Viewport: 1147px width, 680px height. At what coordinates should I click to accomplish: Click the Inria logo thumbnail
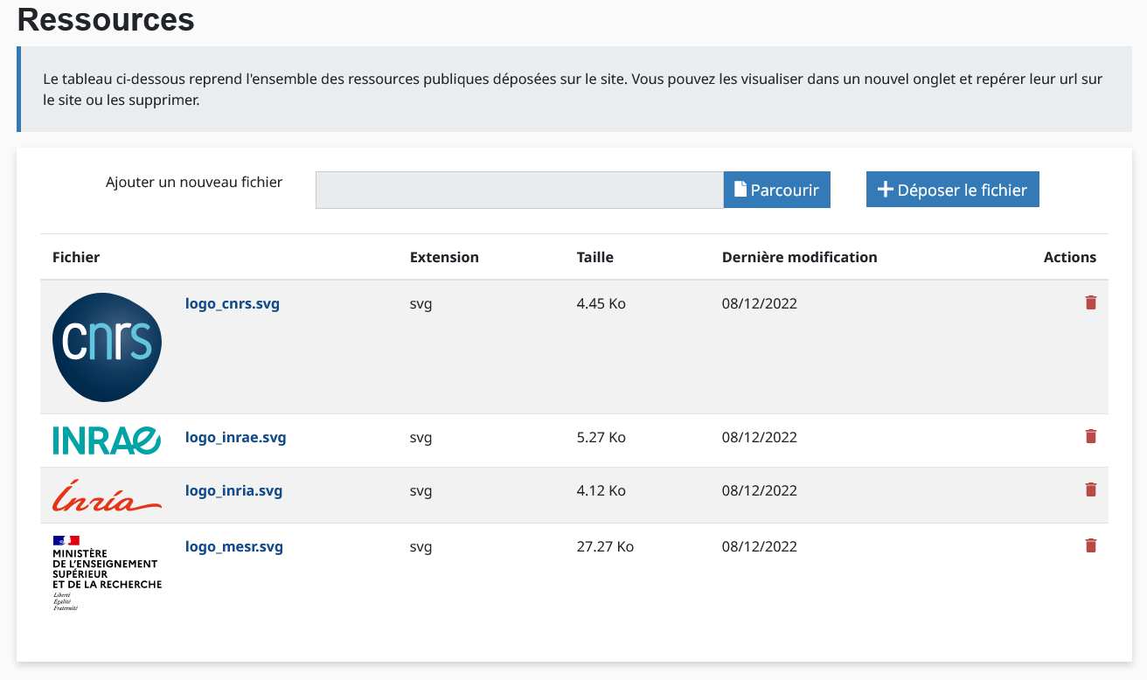tap(107, 496)
